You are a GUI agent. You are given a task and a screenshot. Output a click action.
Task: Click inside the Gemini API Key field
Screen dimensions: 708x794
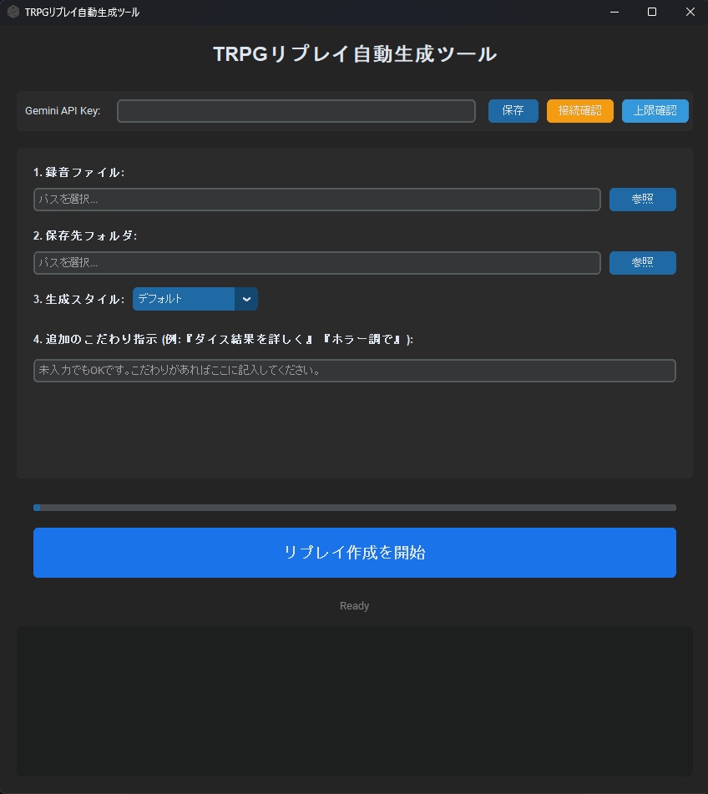coord(296,110)
